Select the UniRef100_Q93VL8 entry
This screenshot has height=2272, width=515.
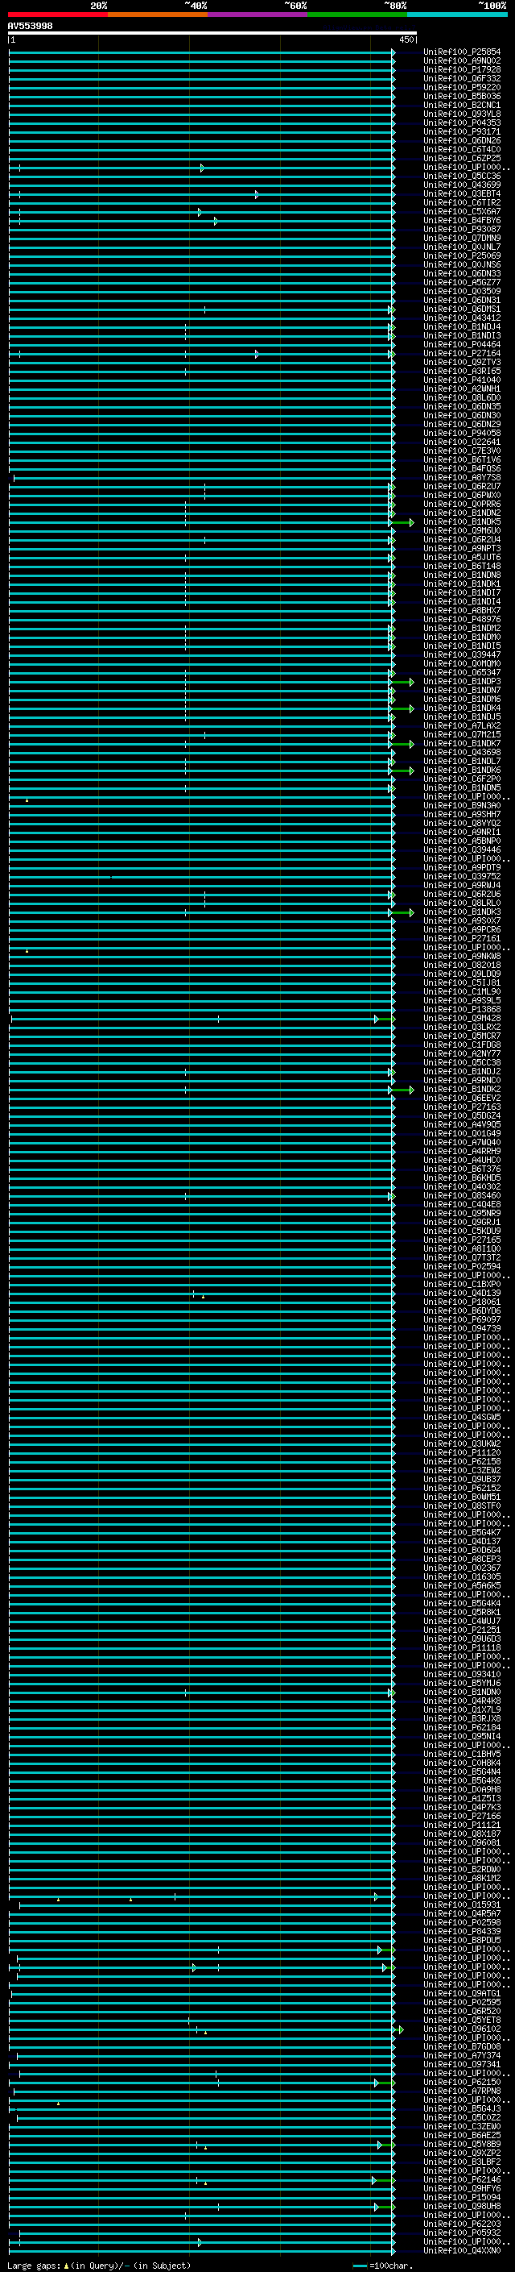tap(462, 114)
